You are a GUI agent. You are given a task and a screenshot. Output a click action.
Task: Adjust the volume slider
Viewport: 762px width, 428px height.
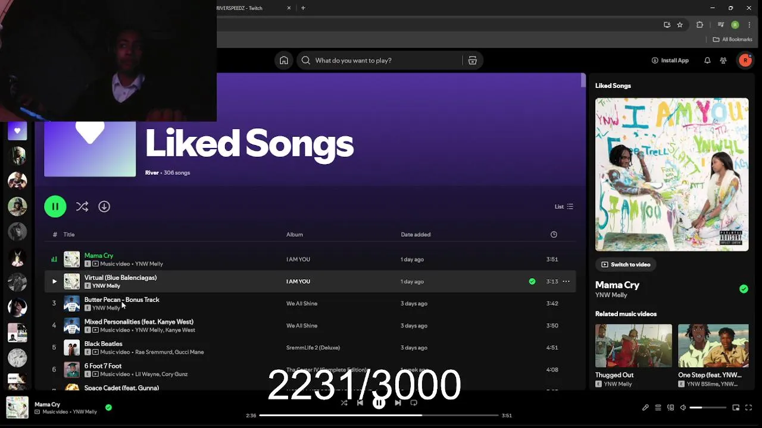(x=708, y=407)
